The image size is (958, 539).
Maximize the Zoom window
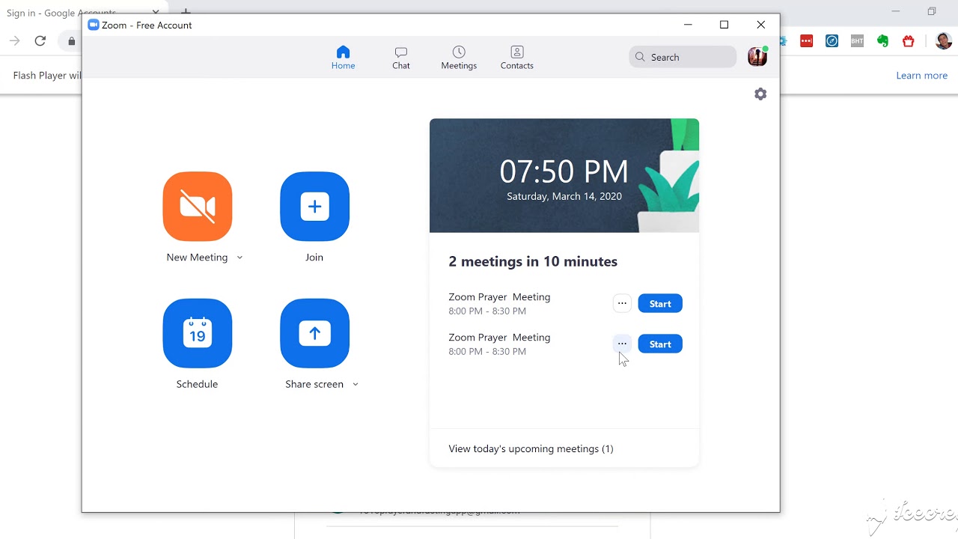724,25
